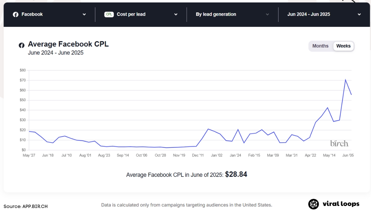Click the Sep '14 x-axis label
This screenshot has height=216, width=371.
pos(123,155)
